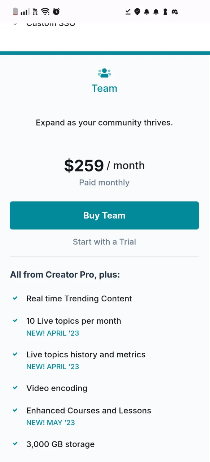Tap checkmark next to 3,000 GB storage
This screenshot has width=210, height=462.
click(15, 444)
